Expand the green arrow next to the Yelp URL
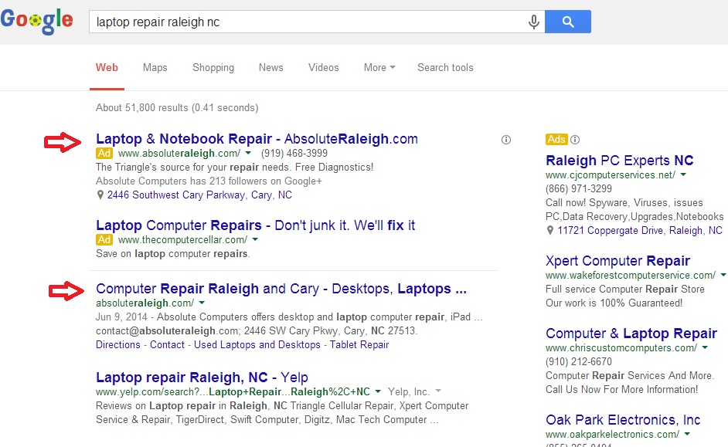 [378, 391]
